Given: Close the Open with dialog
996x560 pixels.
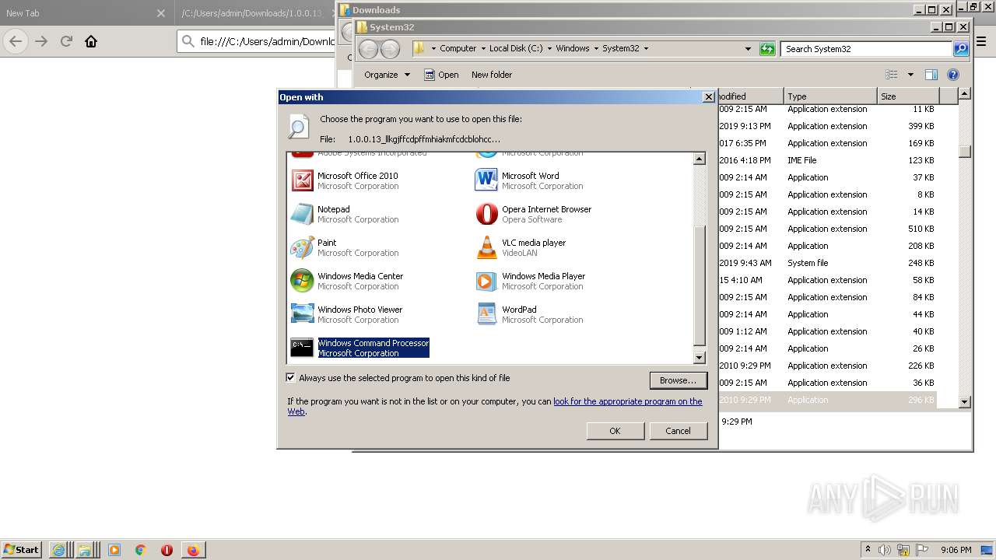Looking at the screenshot, I should (x=708, y=97).
